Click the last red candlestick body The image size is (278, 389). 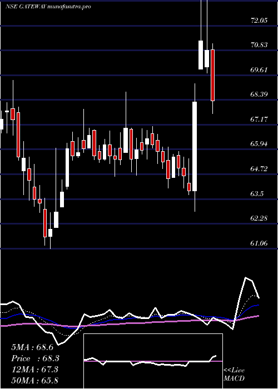pyautogui.click(x=212, y=76)
